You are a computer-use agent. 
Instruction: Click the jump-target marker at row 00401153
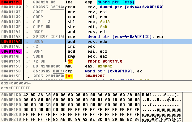click(x=27, y=66)
